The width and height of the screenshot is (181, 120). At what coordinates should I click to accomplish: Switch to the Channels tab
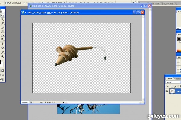[x=178, y=78]
